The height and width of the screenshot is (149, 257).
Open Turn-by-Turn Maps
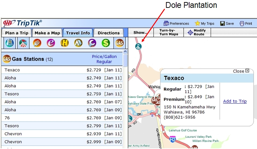[169, 32]
